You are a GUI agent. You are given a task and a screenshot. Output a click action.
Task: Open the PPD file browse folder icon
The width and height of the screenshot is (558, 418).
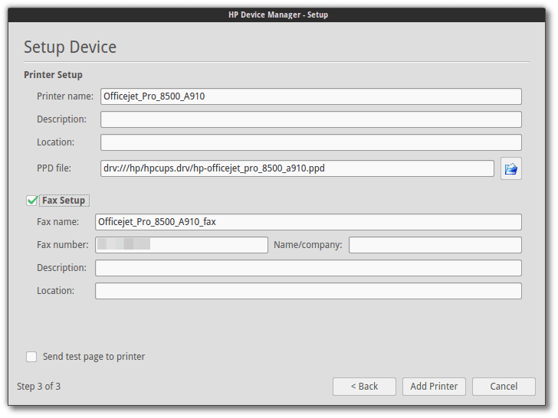tap(510, 168)
